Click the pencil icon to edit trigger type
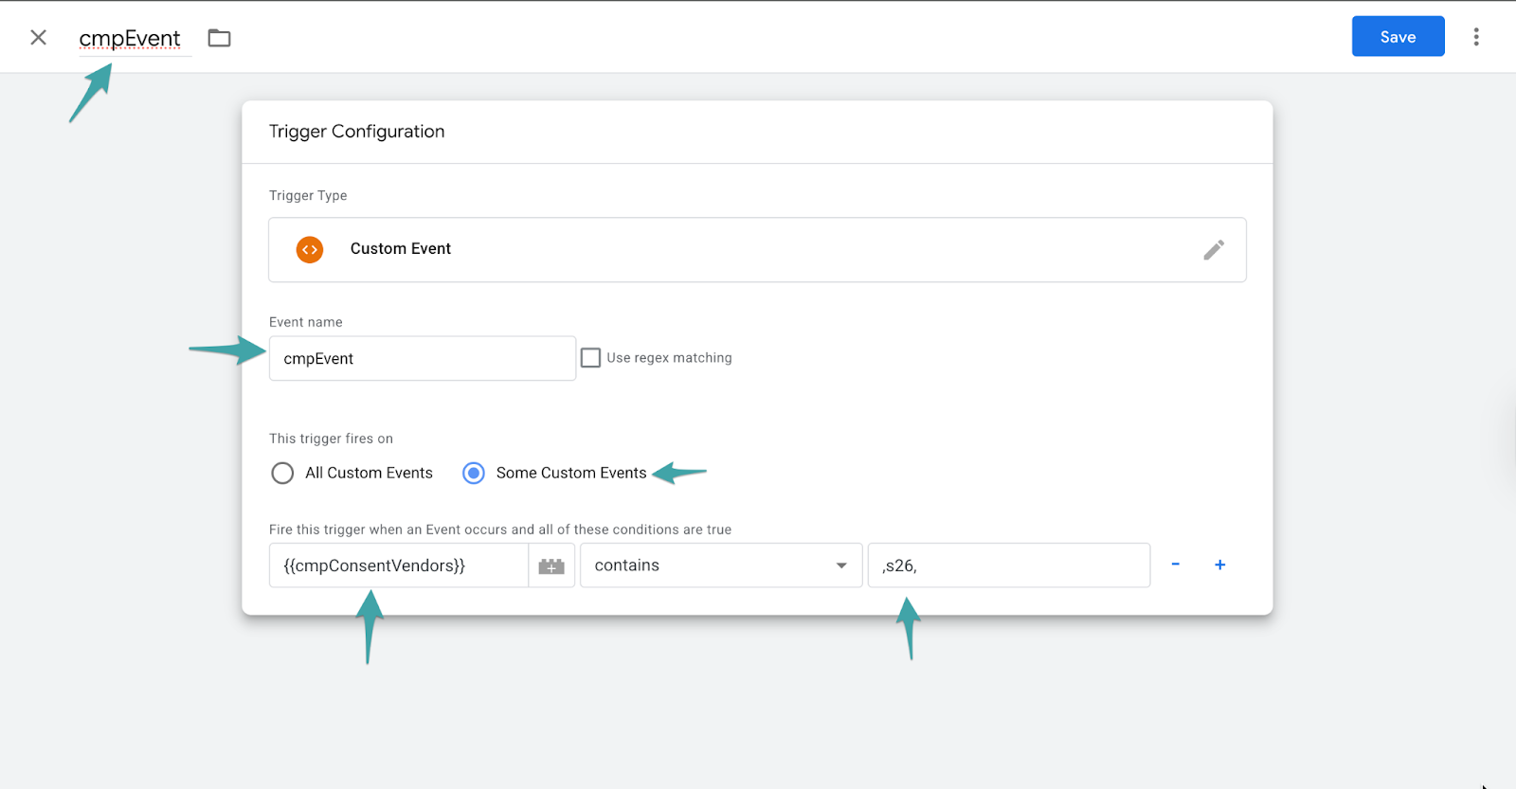Image resolution: width=1516 pixels, height=789 pixels. point(1213,250)
